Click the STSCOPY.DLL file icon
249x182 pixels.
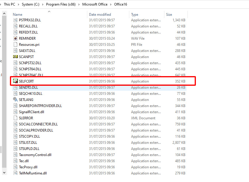[x=15, y=136]
